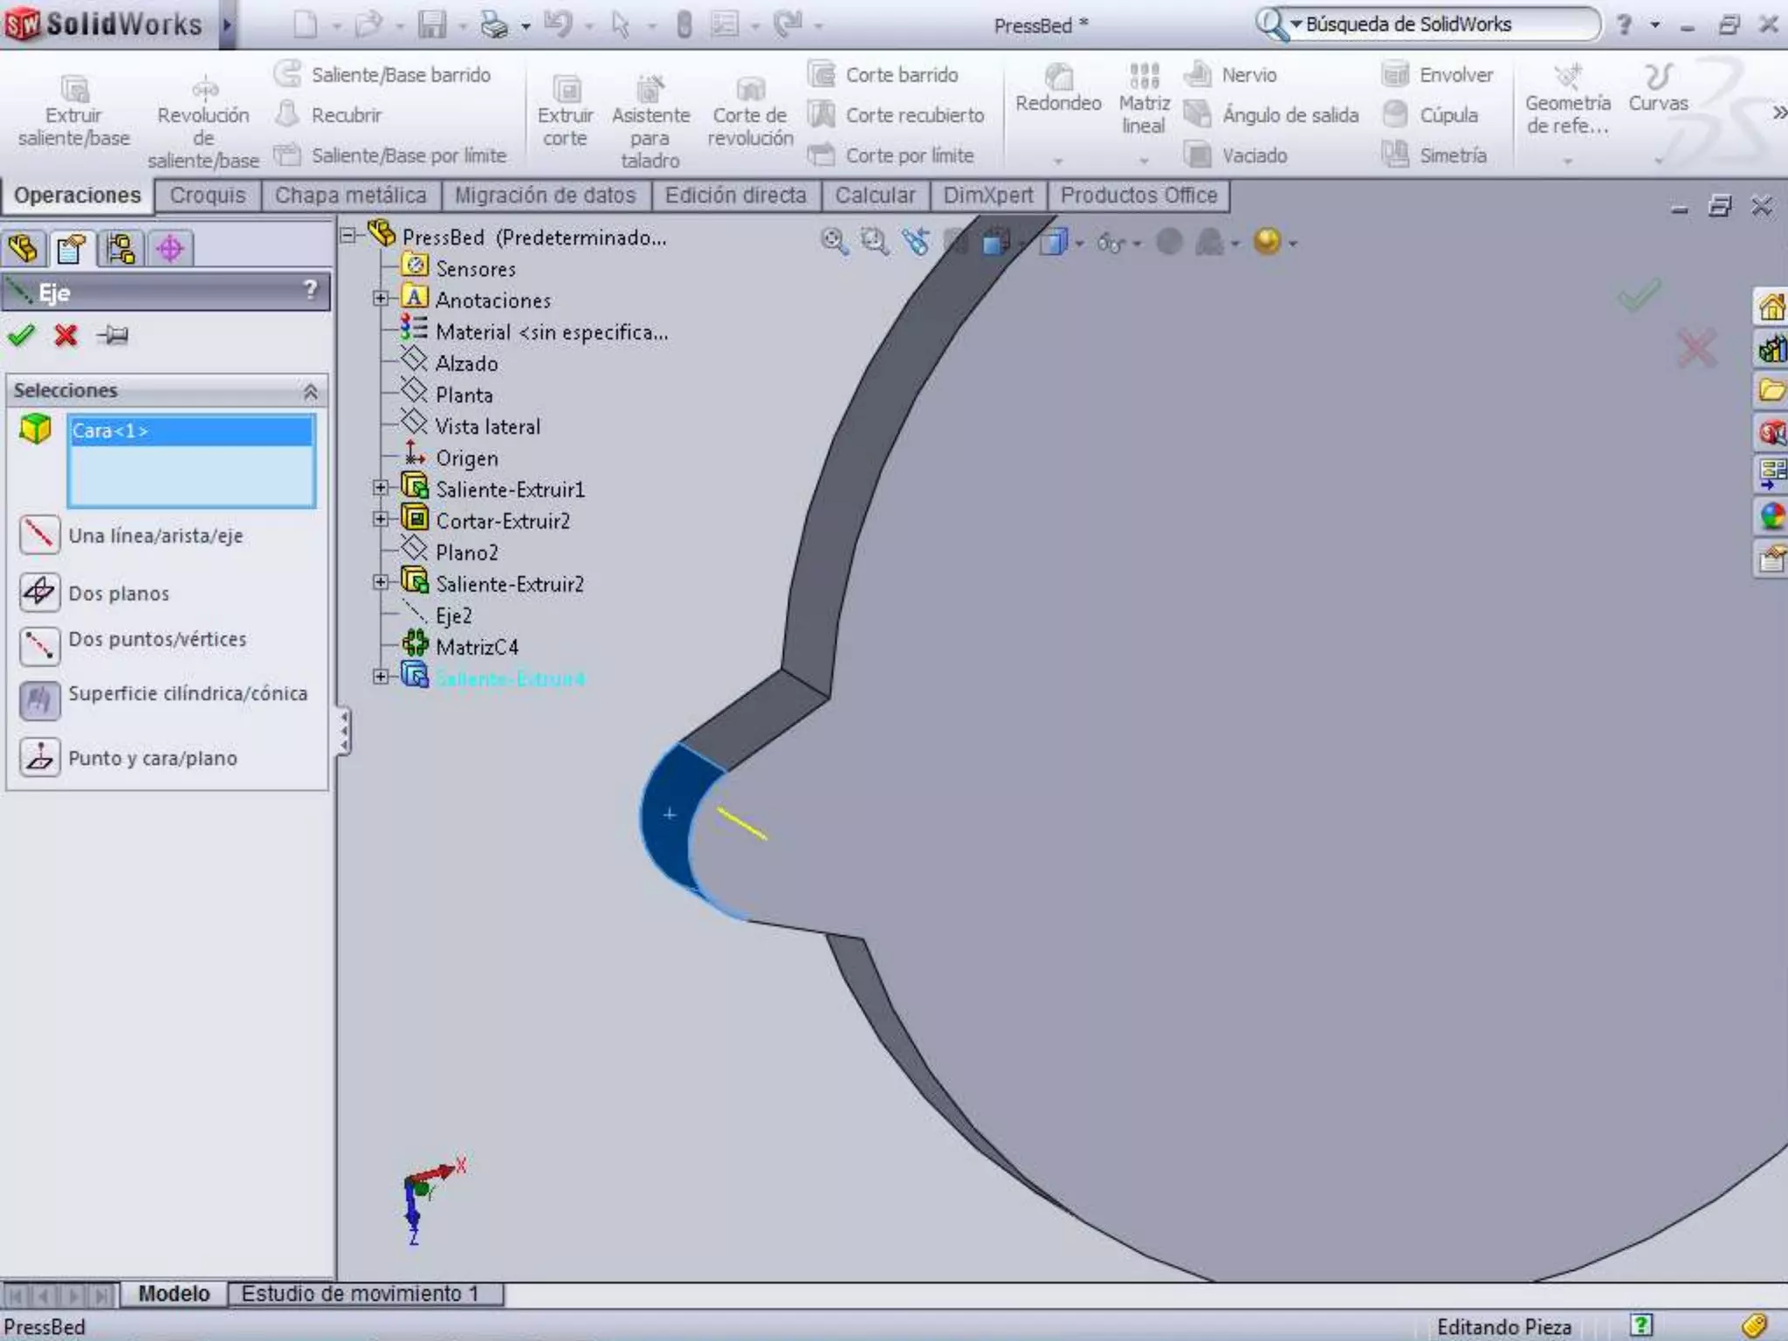Image resolution: width=1788 pixels, height=1341 pixels.
Task: Click the green OK checkmark in Eje panel
Action: pos(21,335)
